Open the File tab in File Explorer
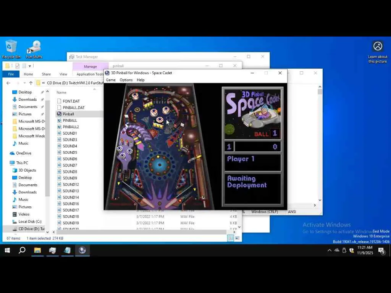391x293 pixels. tap(11, 74)
